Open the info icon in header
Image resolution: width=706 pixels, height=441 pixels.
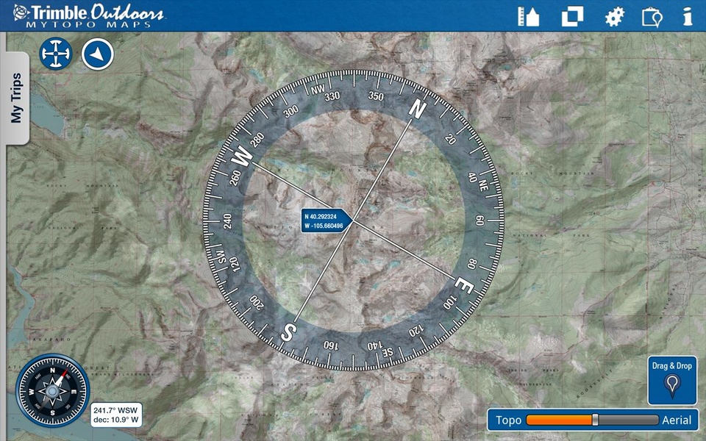tap(688, 16)
